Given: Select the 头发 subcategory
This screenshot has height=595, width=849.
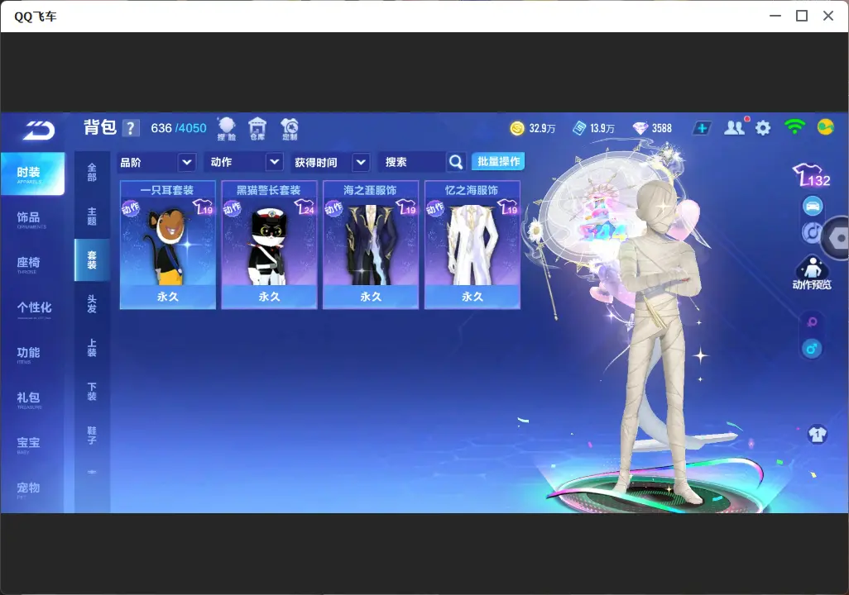Looking at the screenshot, I should (92, 304).
